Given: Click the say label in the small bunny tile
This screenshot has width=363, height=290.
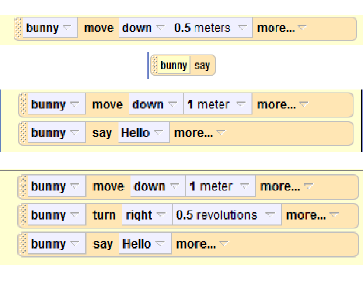Looking at the screenshot, I should point(202,66).
